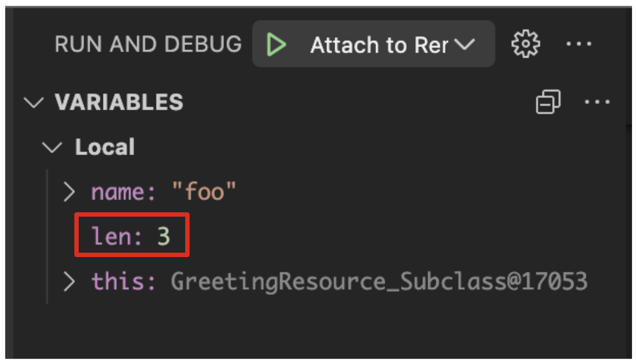Collapse the VARIABLES section chevron
636x363 pixels.
click(34, 102)
